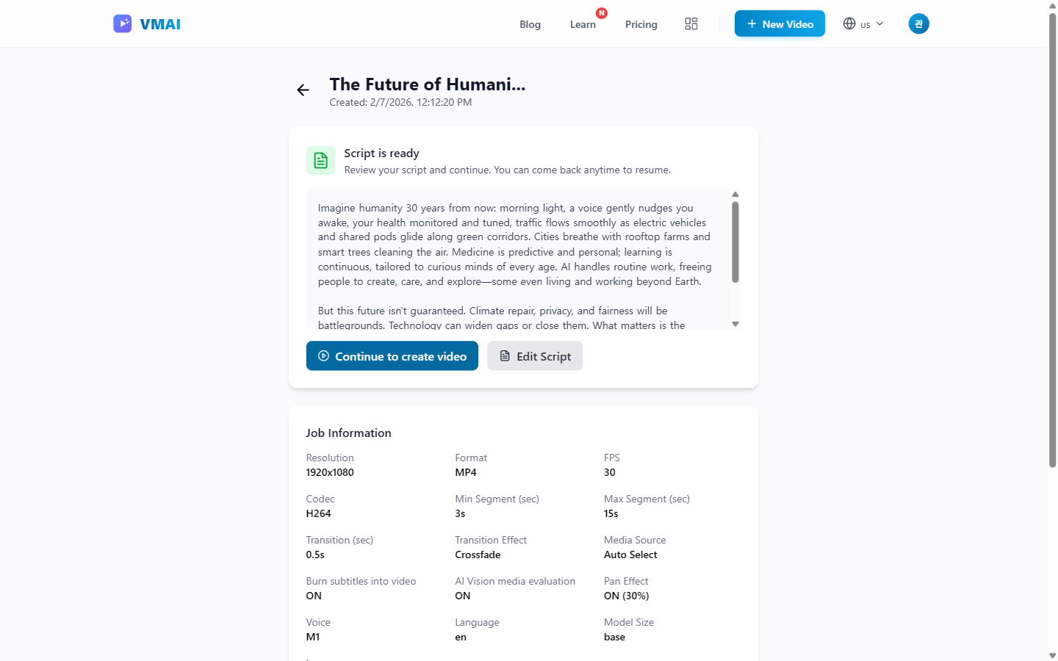The height and width of the screenshot is (661, 1058).
Task: Click the play icon inside Continue button
Action: 323,355
